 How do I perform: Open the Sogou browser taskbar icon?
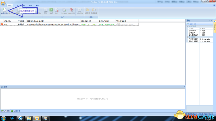click(x=20, y=118)
